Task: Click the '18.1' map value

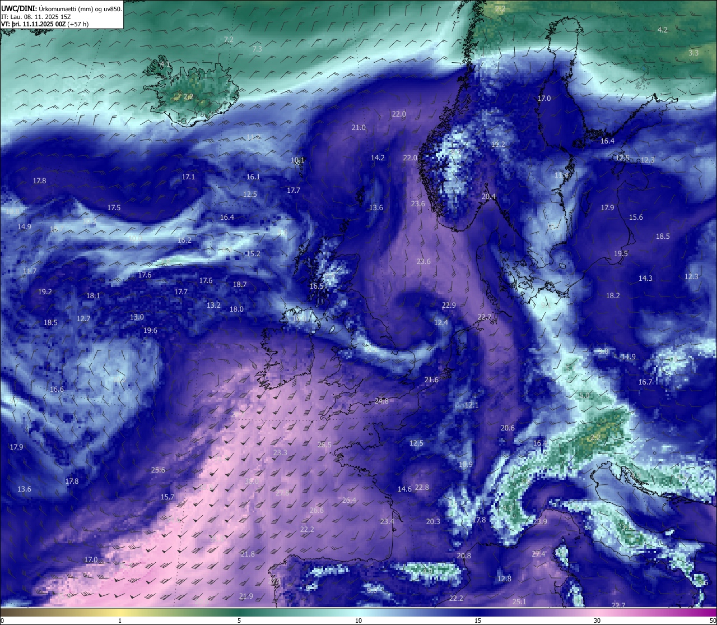Action: click(x=93, y=295)
